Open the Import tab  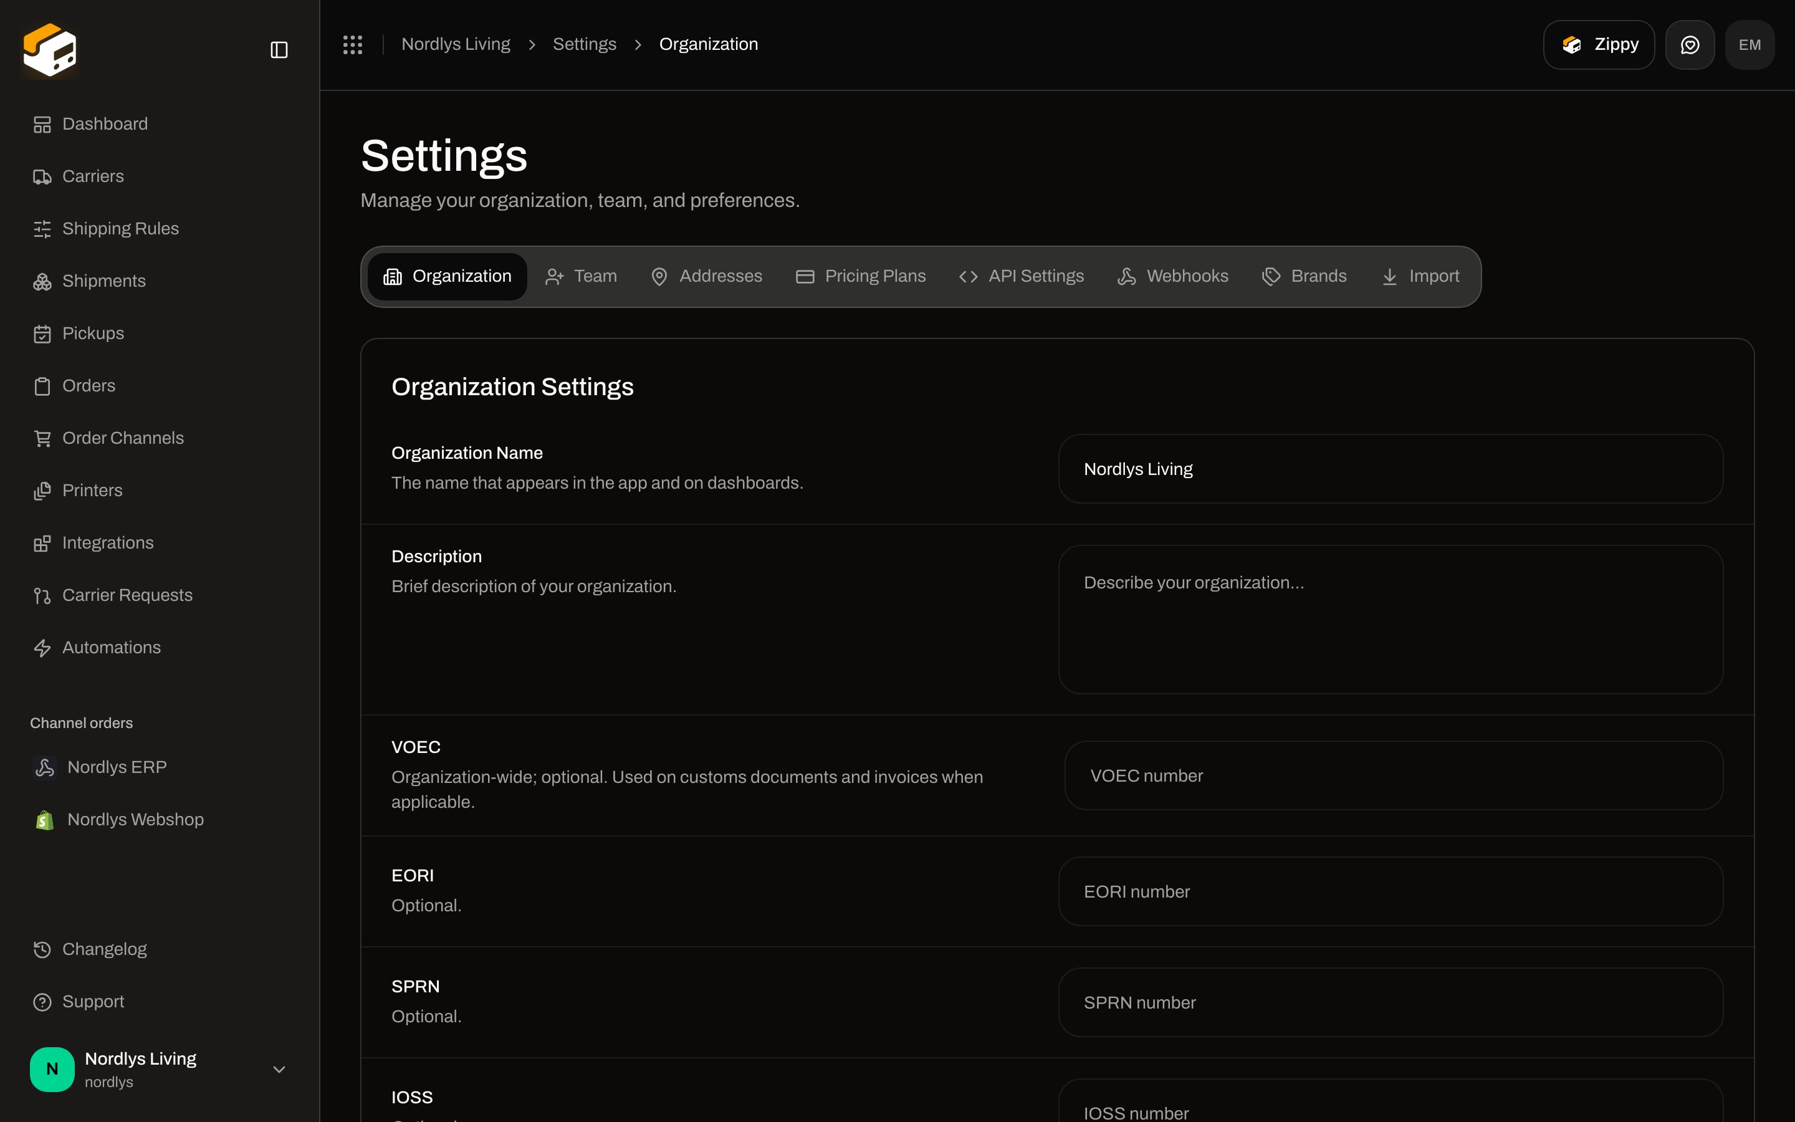(1420, 277)
